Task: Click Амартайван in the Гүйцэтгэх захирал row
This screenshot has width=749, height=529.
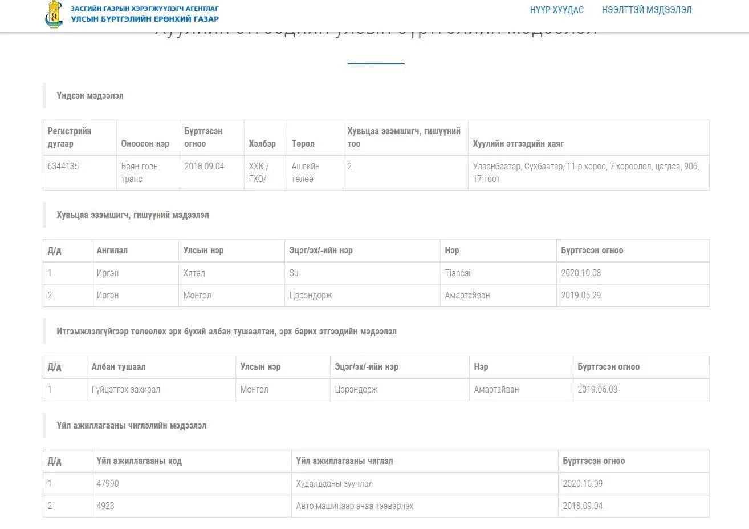Action: coord(496,389)
